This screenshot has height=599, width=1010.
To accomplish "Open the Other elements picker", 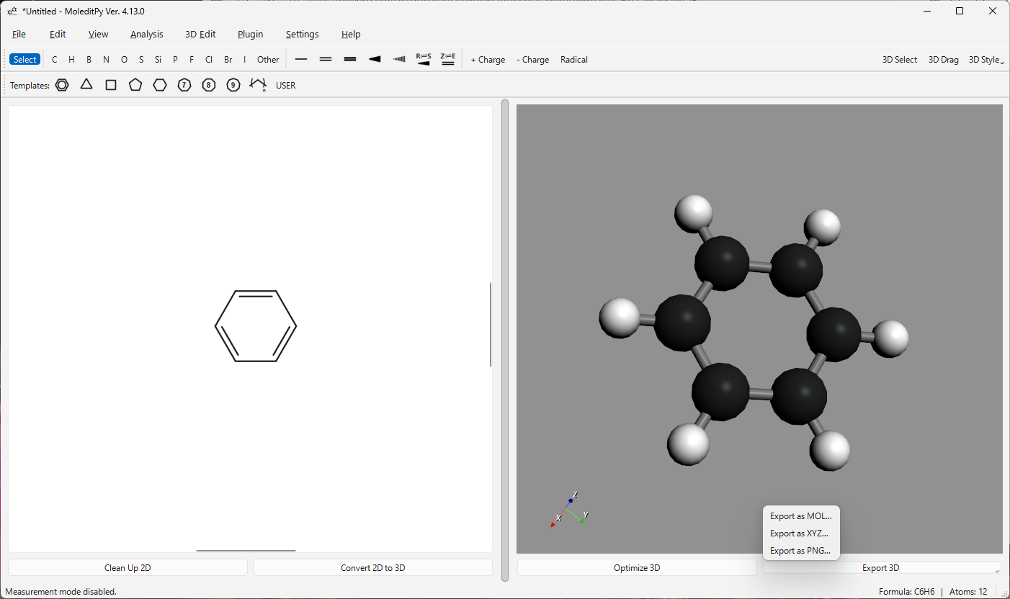I will click(268, 60).
